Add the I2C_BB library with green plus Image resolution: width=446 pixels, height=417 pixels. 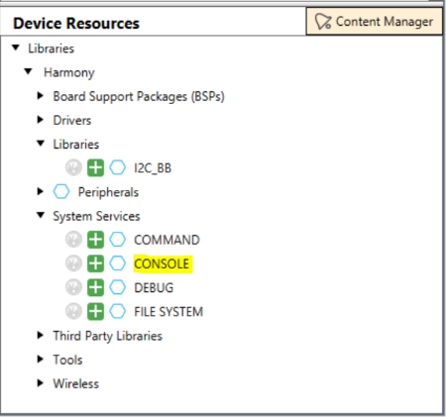click(95, 167)
